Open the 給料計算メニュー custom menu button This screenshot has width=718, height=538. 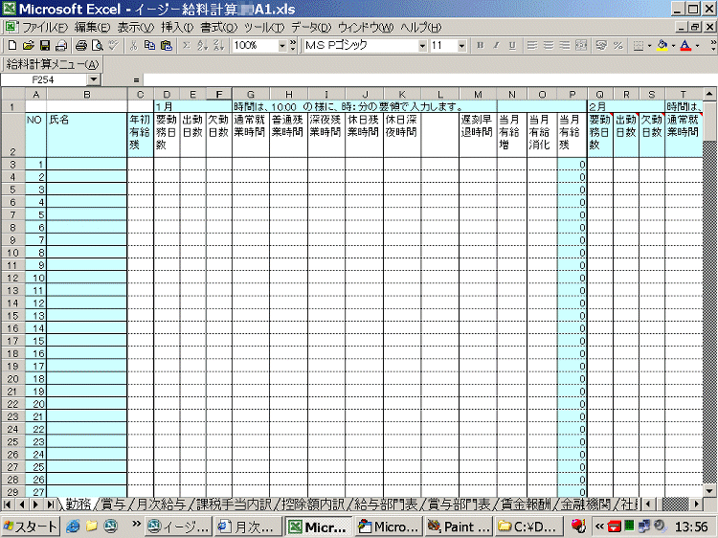53,64
